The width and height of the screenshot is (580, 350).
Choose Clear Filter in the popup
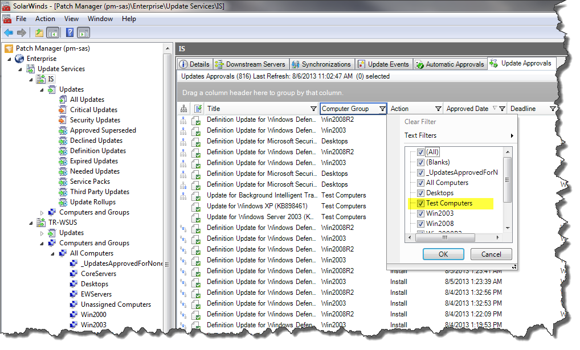tap(420, 122)
